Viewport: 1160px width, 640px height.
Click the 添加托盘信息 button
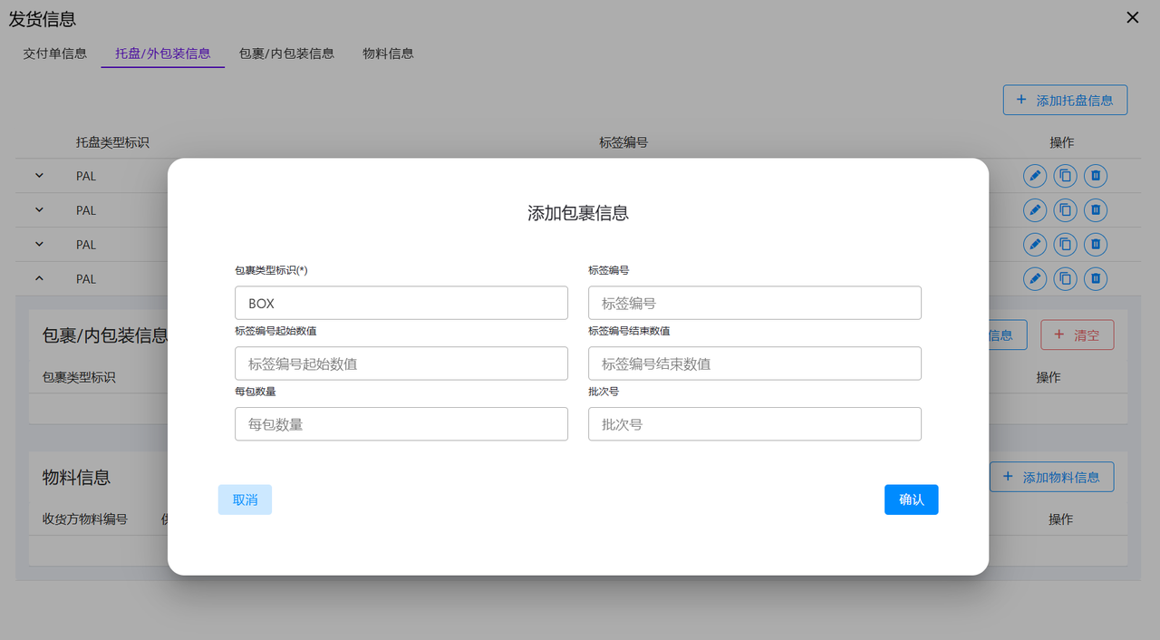tap(1065, 100)
